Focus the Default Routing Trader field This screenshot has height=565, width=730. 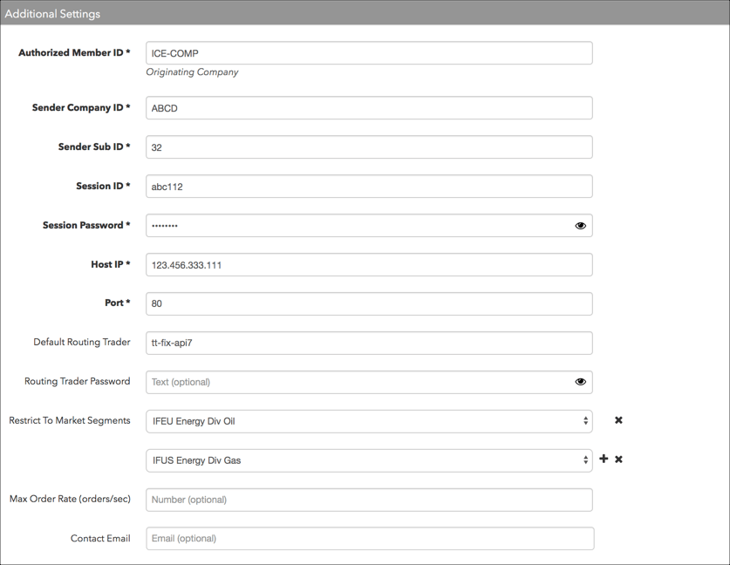click(369, 343)
